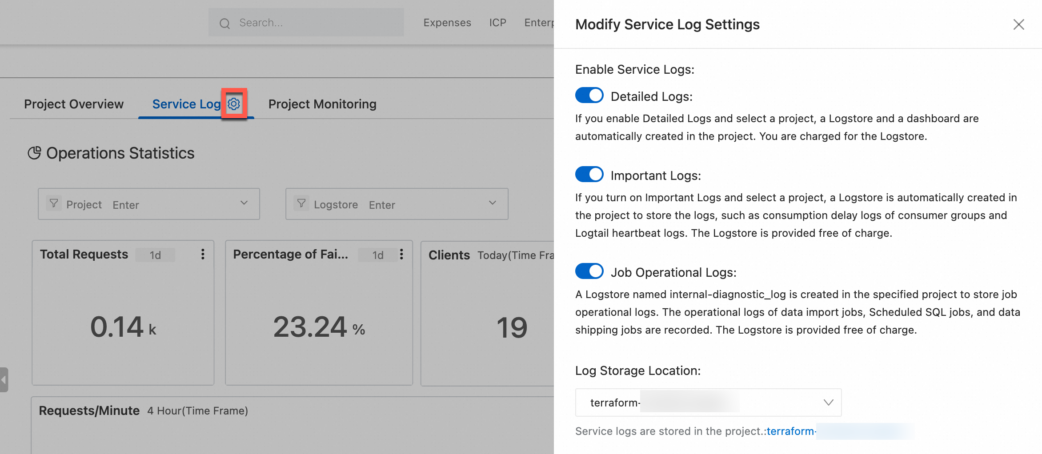
Task: Click the Total Requests 1d time badge
Action: tap(155, 255)
